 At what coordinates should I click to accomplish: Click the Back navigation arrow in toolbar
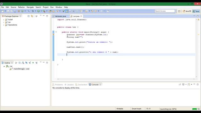tap(96, 11)
